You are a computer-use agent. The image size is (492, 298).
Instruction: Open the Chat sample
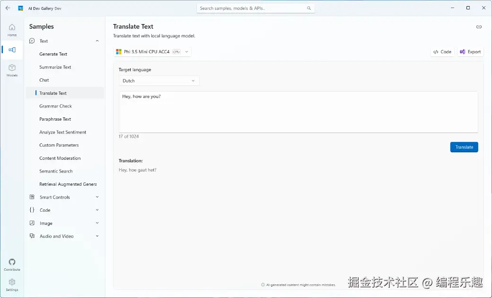[x=44, y=80]
